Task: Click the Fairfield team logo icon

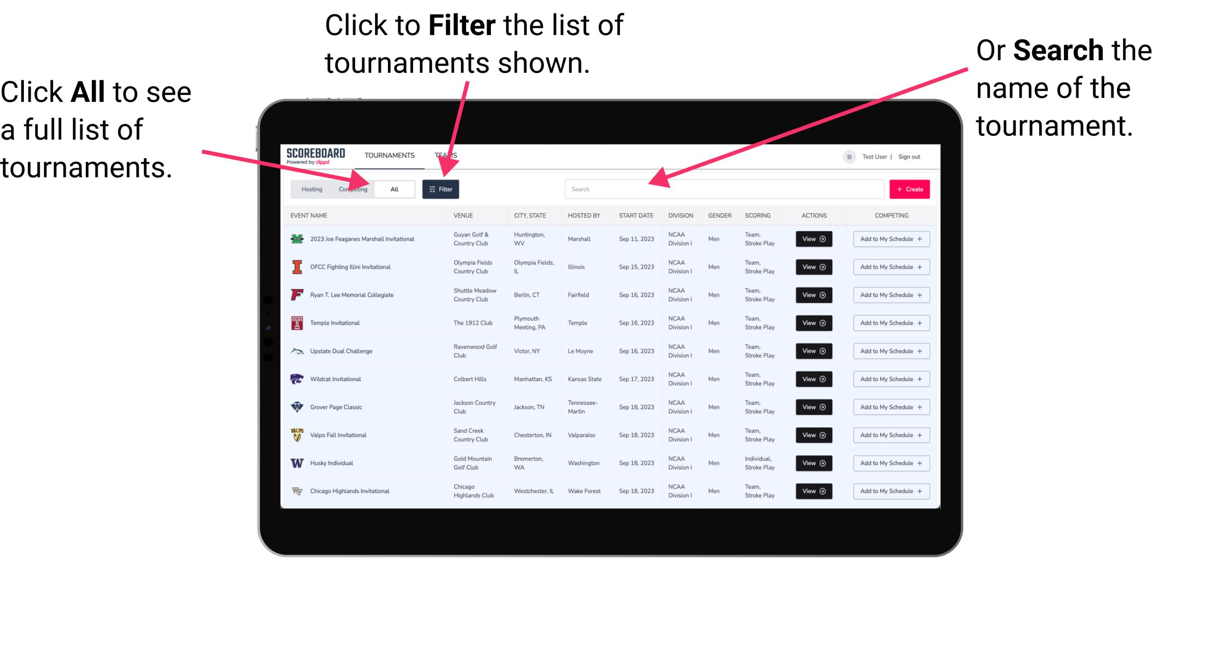Action: pyautogui.click(x=296, y=295)
